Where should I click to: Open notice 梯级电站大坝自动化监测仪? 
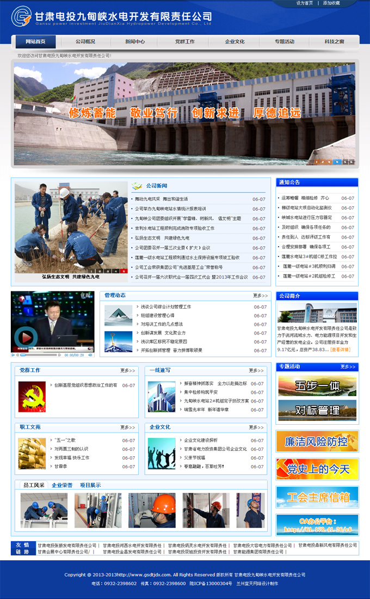[307, 208]
